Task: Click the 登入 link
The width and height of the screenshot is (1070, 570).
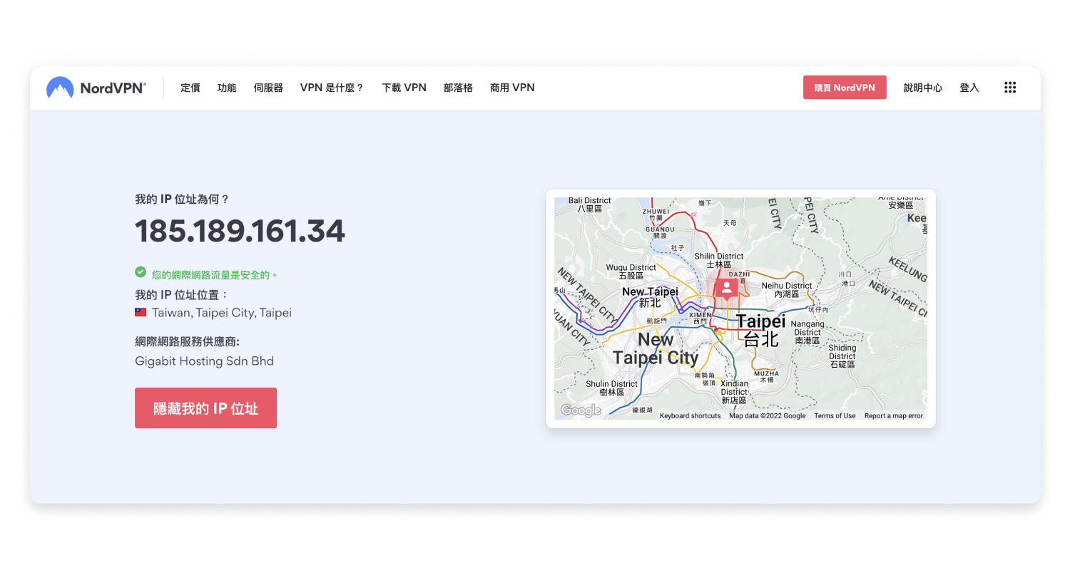Action: (x=969, y=88)
